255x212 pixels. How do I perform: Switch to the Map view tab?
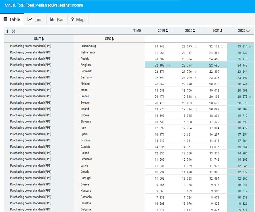point(78,20)
